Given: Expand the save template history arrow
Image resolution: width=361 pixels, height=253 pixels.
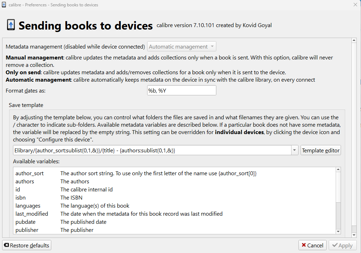Looking at the screenshot, I should (x=294, y=151).
